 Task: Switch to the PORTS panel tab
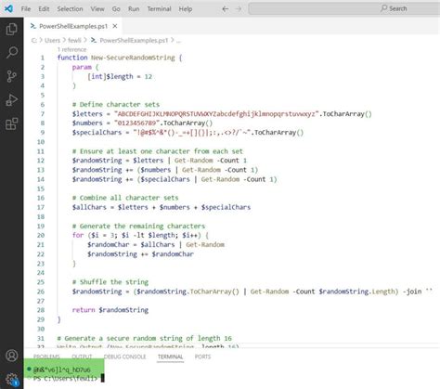(202, 357)
